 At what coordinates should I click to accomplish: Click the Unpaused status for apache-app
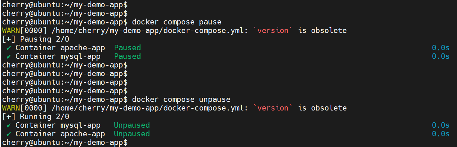click(132, 134)
